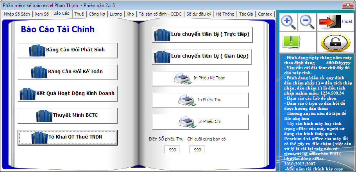Image resolution: width=356 pixels, height=172 pixels.
Task: Open the Thuế tab
Action: coord(79,14)
